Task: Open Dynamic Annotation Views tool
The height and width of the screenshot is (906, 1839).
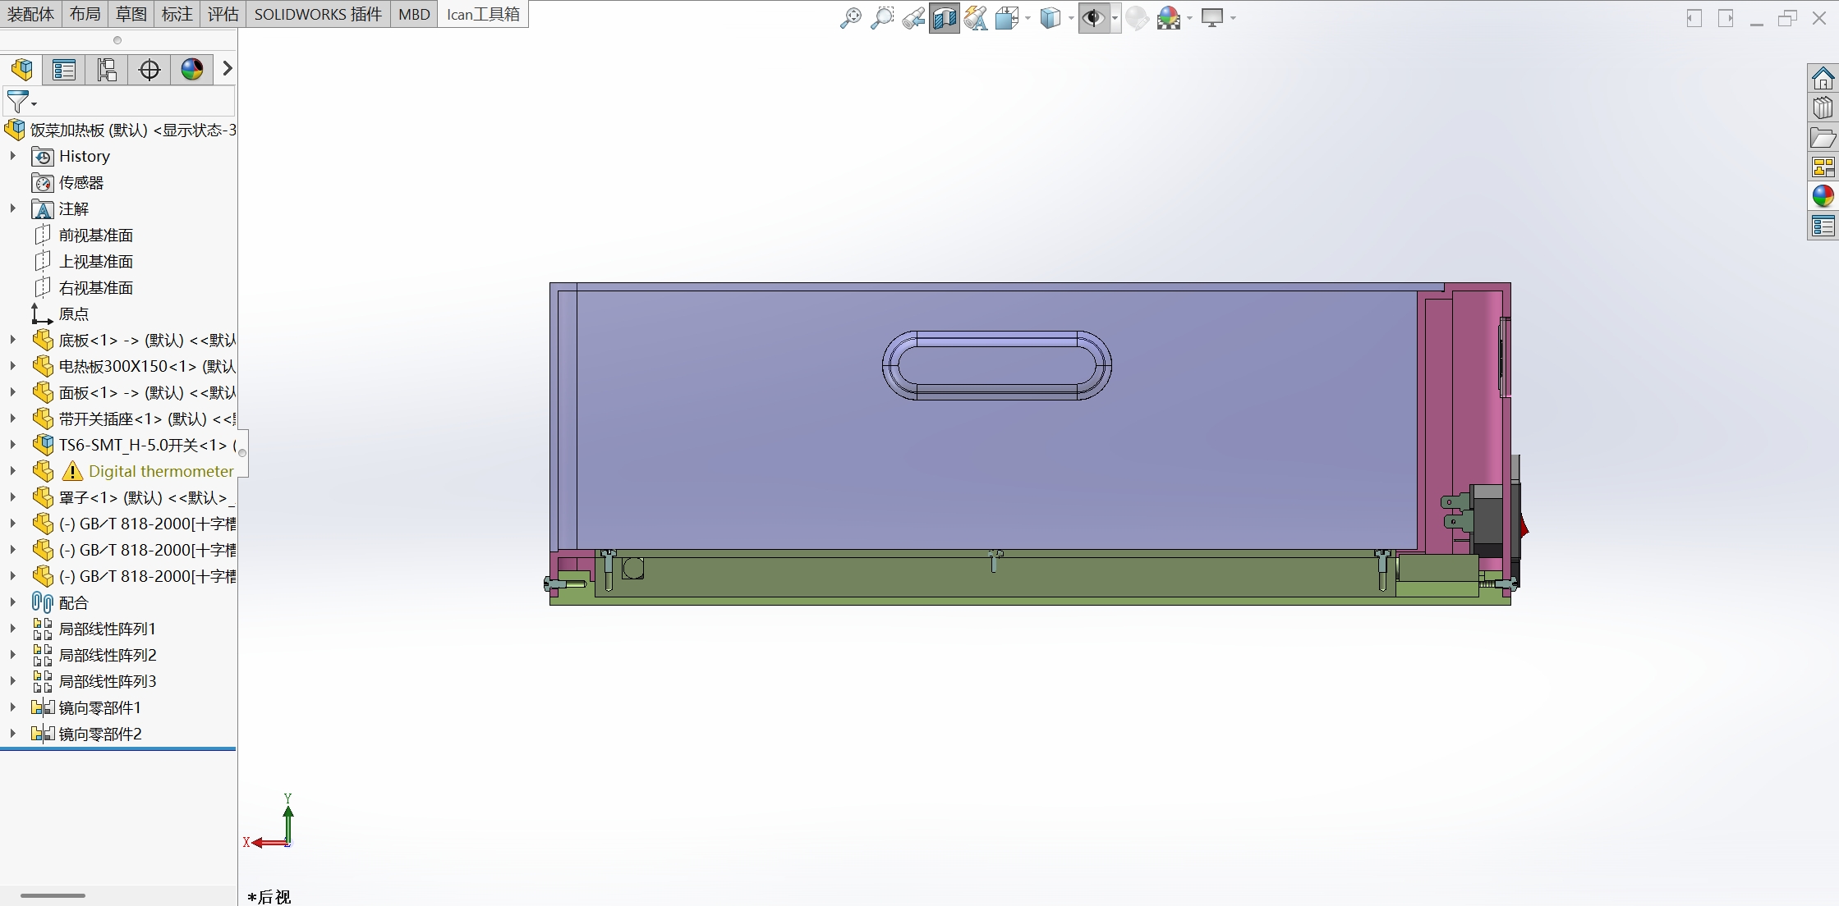Action: click(975, 17)
